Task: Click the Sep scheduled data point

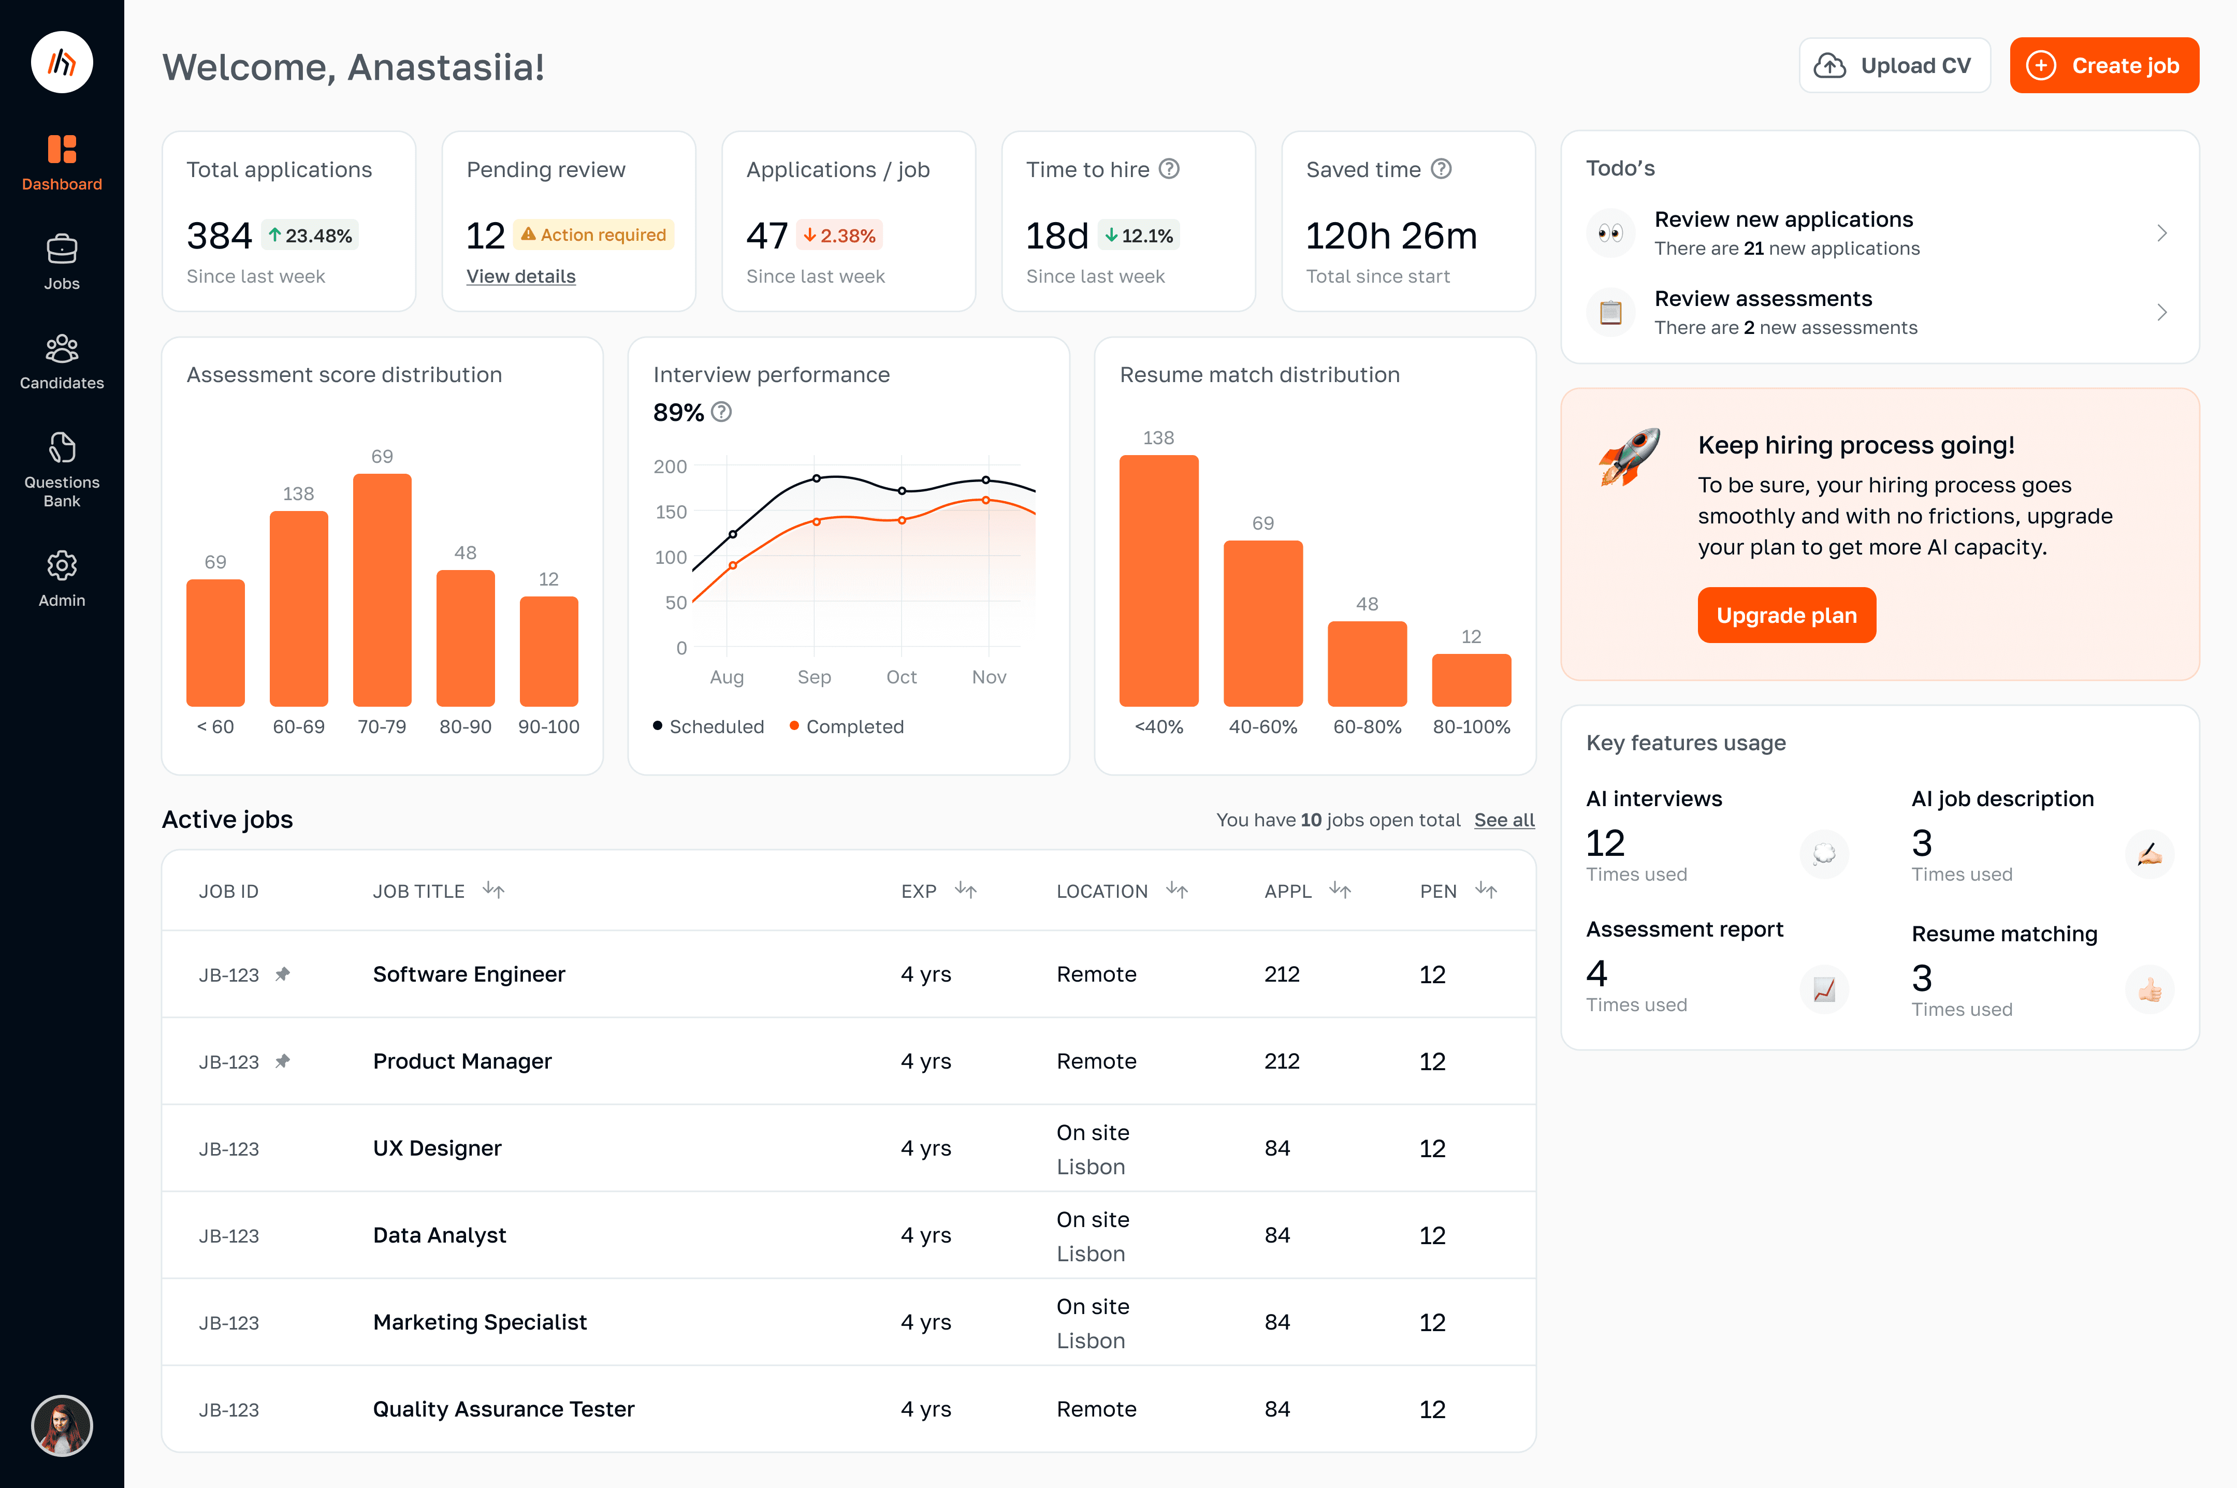Action: (x=816, y=478)
